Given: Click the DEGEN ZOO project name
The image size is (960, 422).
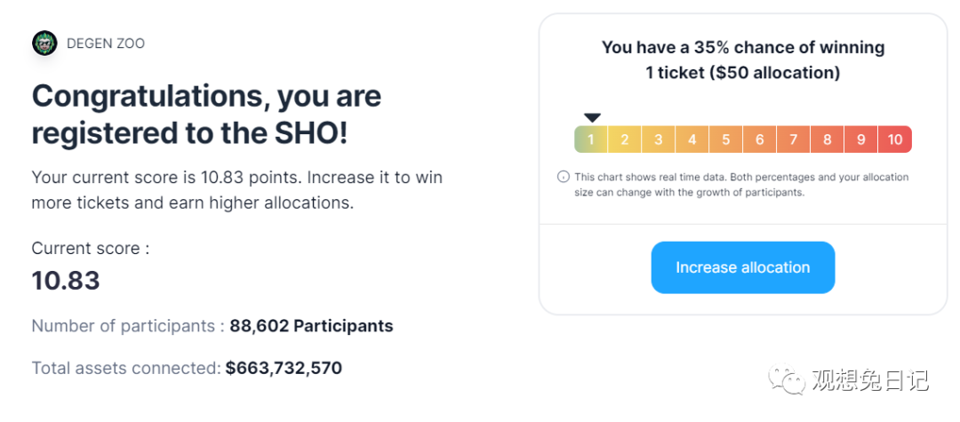Looking at the screenshot, I should pyautogui.click(x=106, y=44).
